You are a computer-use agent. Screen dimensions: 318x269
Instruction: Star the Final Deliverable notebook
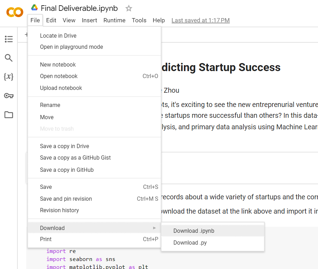coord(129,8)
